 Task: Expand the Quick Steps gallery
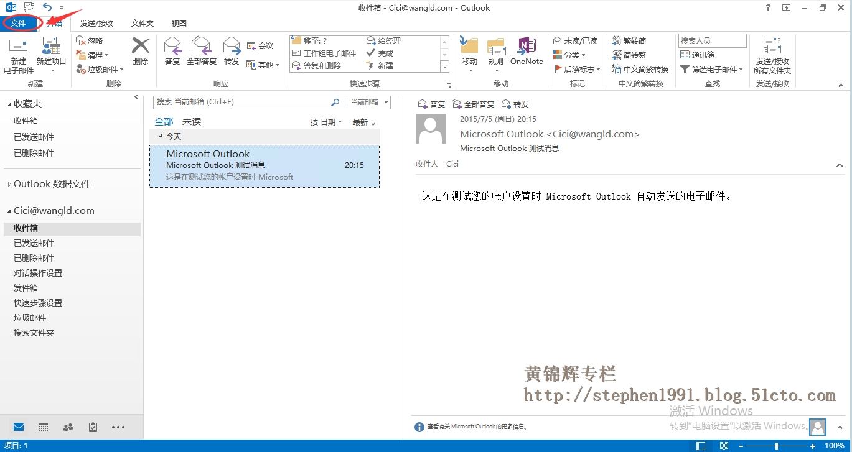pos(445,67)
